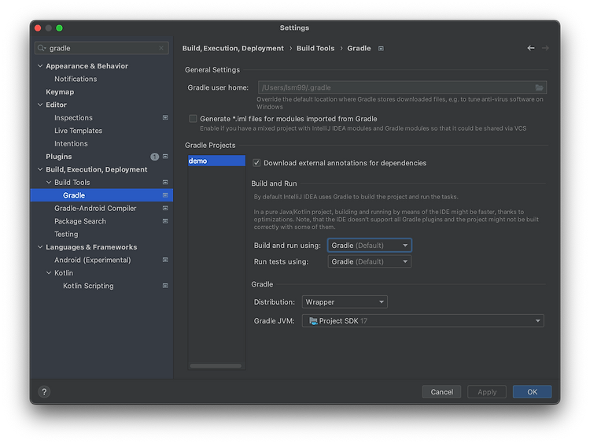Click the plugins update count badge

tap(154, 157)
